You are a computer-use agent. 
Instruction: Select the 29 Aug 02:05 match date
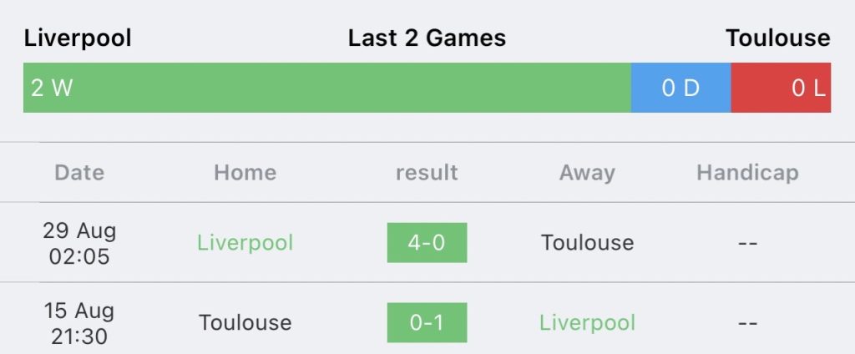tap(79, 243)
